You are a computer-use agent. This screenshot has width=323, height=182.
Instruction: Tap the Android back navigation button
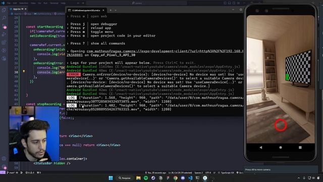tap(261, 147)
